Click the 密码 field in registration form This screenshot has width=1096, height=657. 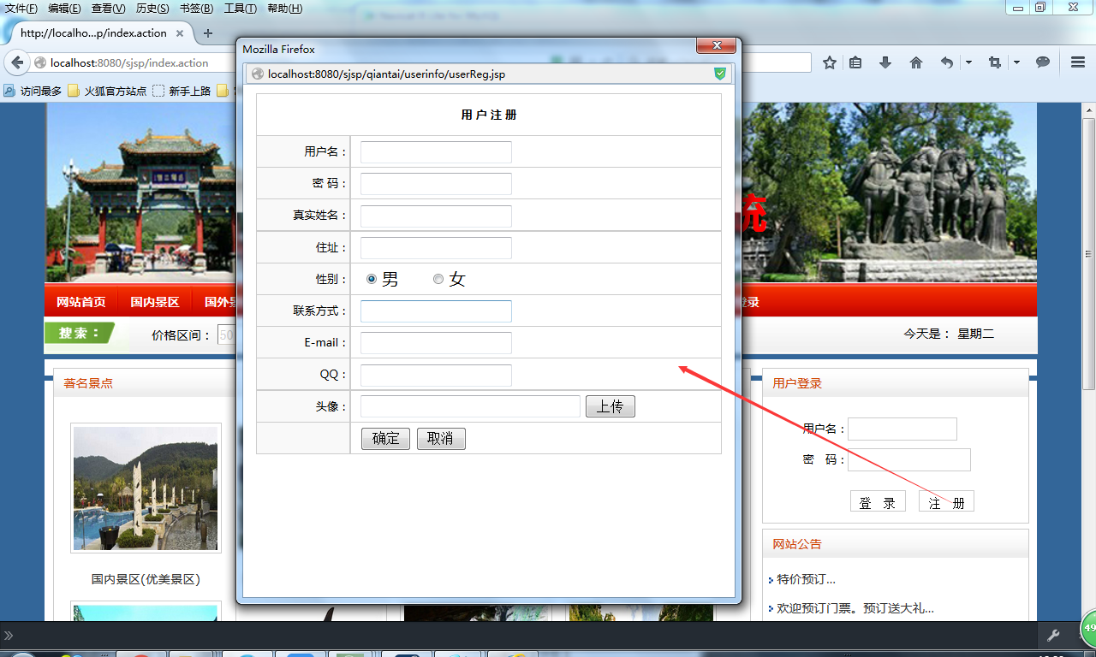coord(436,184)
